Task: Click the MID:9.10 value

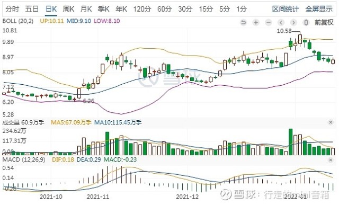Action: point(79,21)
